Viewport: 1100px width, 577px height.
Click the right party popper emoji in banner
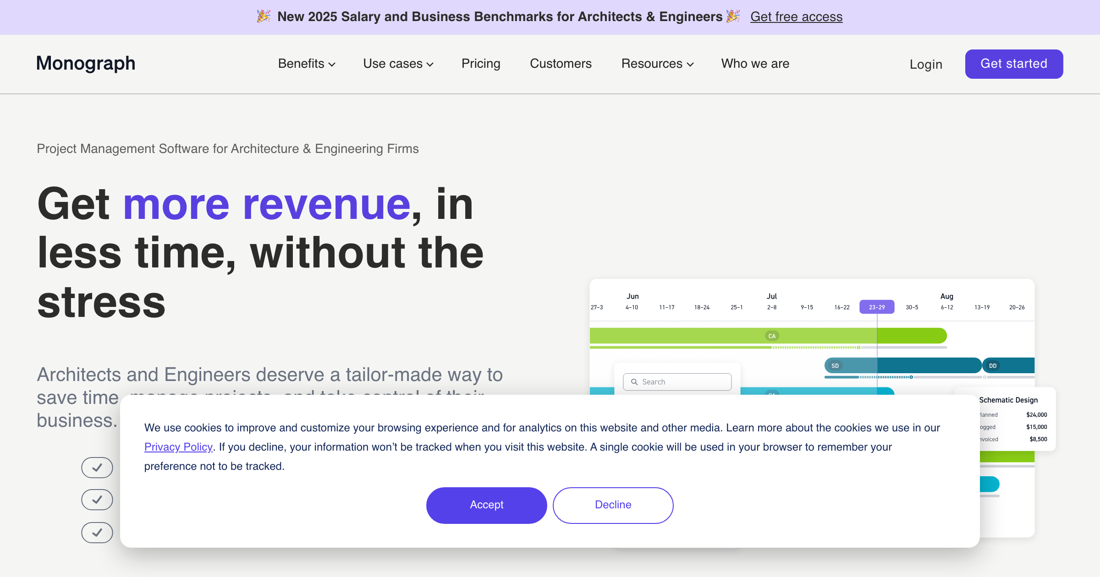[733, 16]
